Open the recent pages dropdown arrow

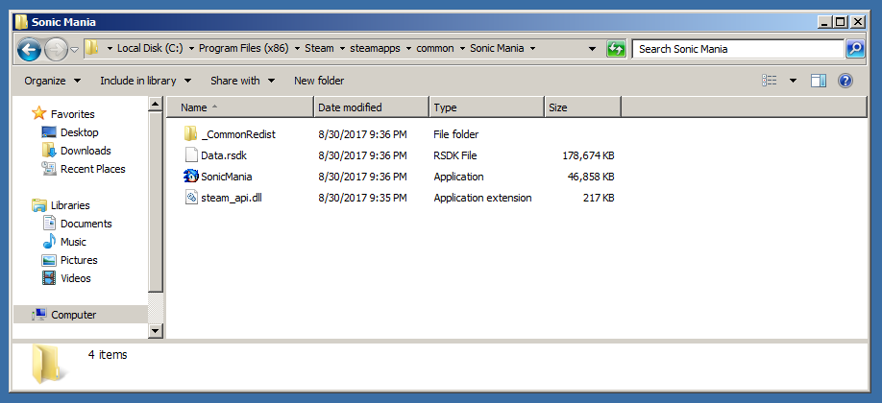click(x=74, y=50)
